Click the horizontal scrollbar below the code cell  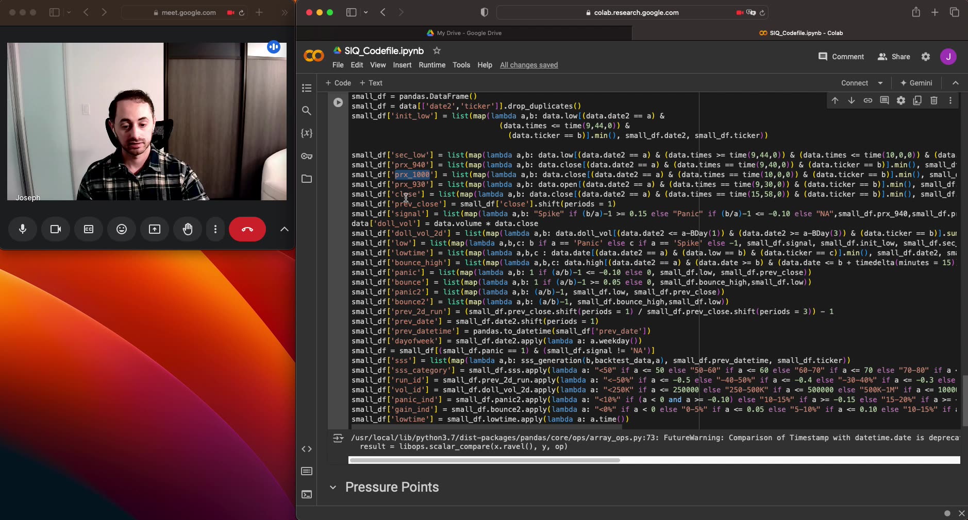coord(485,461)
